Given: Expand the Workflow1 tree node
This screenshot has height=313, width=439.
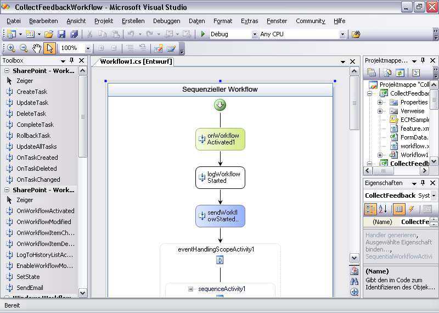Looking at the screenshot, I should point(380,155).
